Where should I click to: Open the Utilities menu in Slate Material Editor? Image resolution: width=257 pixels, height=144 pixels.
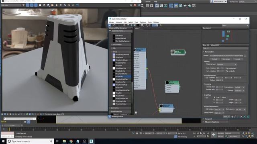[156, 22]
